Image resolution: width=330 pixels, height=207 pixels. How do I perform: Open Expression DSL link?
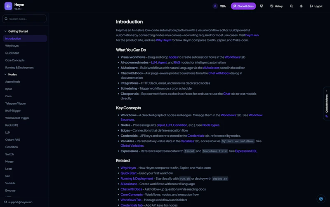coord(246,151)
